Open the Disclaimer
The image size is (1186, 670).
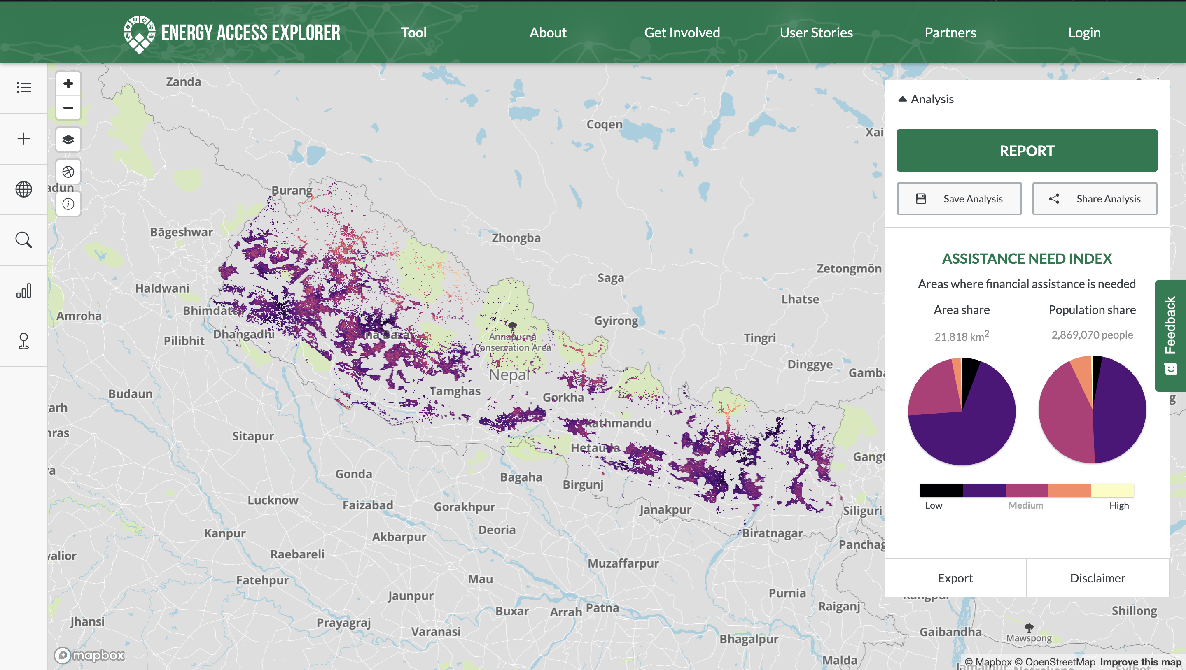pos(1097,578)
